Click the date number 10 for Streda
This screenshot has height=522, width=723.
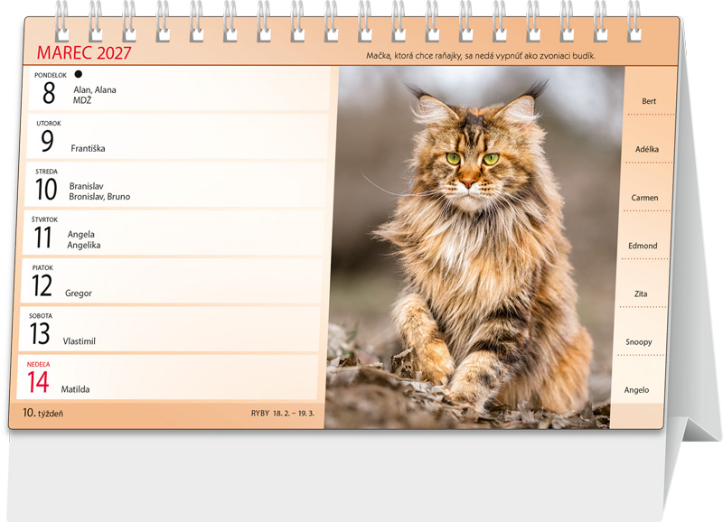tap(46, 190)
